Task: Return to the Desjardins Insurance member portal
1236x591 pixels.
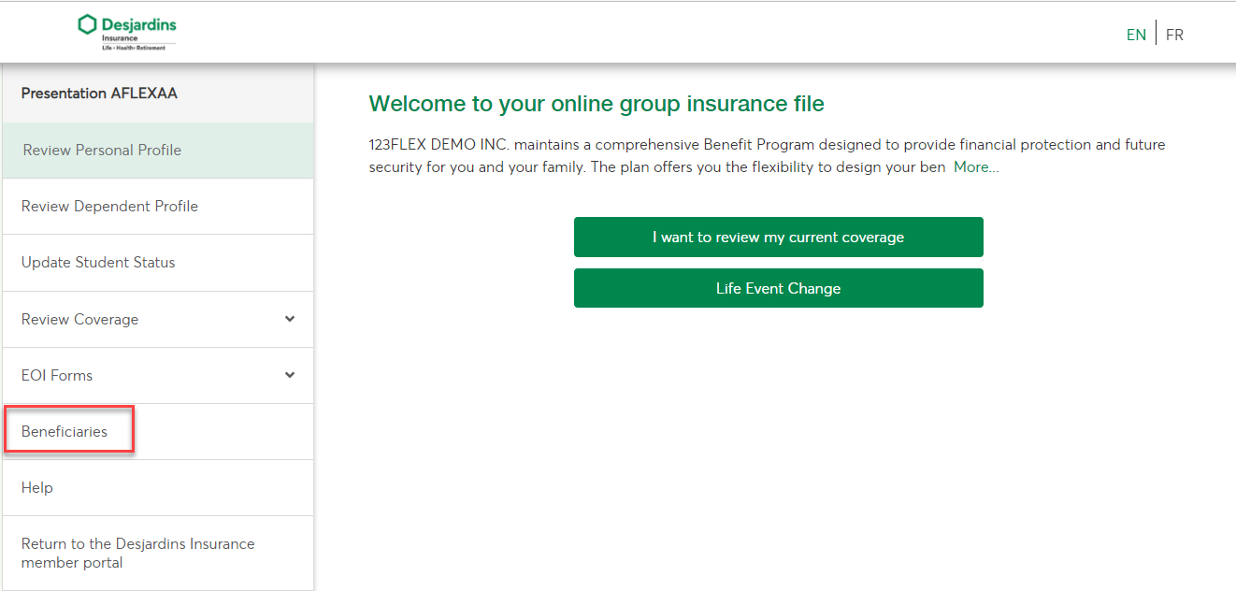Action: (x=158, y=553)
